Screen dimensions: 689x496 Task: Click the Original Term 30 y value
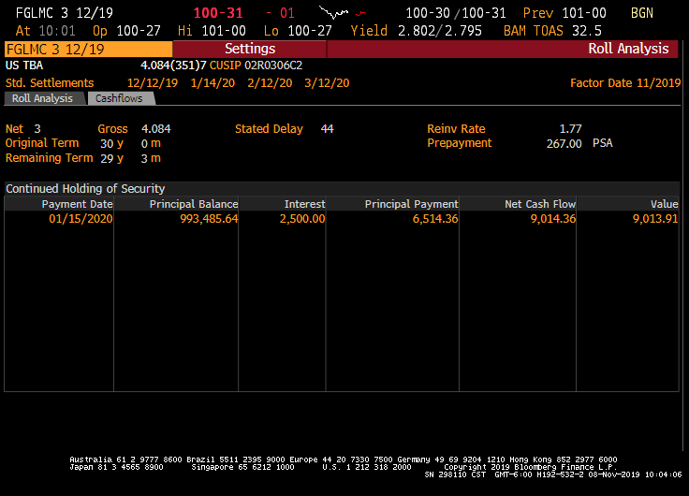112,144
